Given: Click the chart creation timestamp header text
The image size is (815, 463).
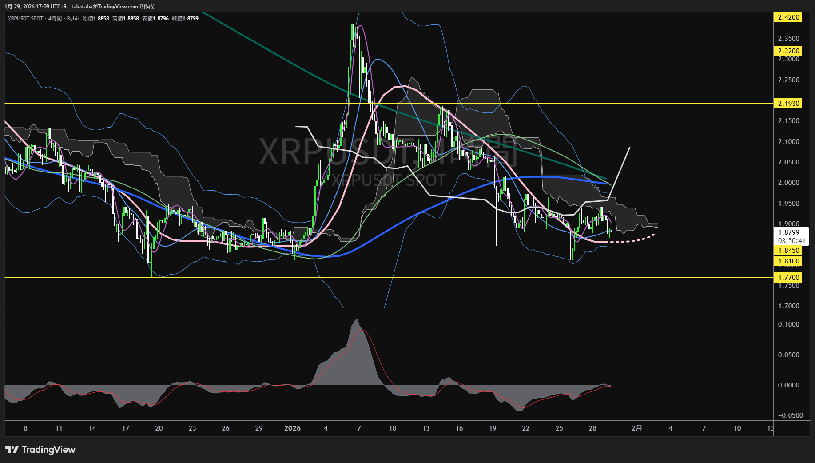Looking at the screenshot, I should pos(79,7).
